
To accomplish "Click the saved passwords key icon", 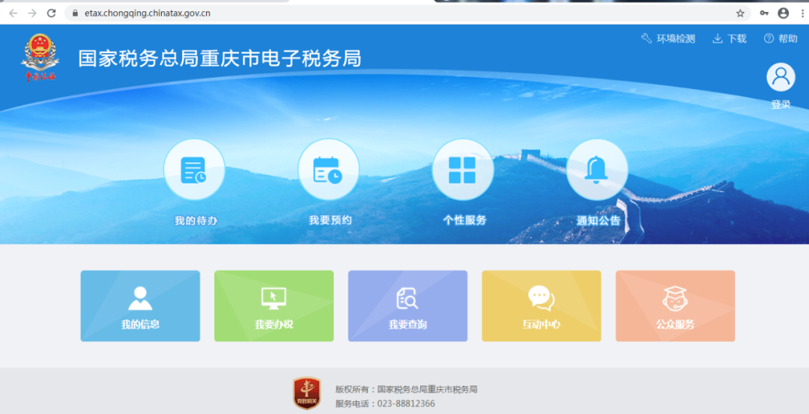I will (x=764, y=13).
